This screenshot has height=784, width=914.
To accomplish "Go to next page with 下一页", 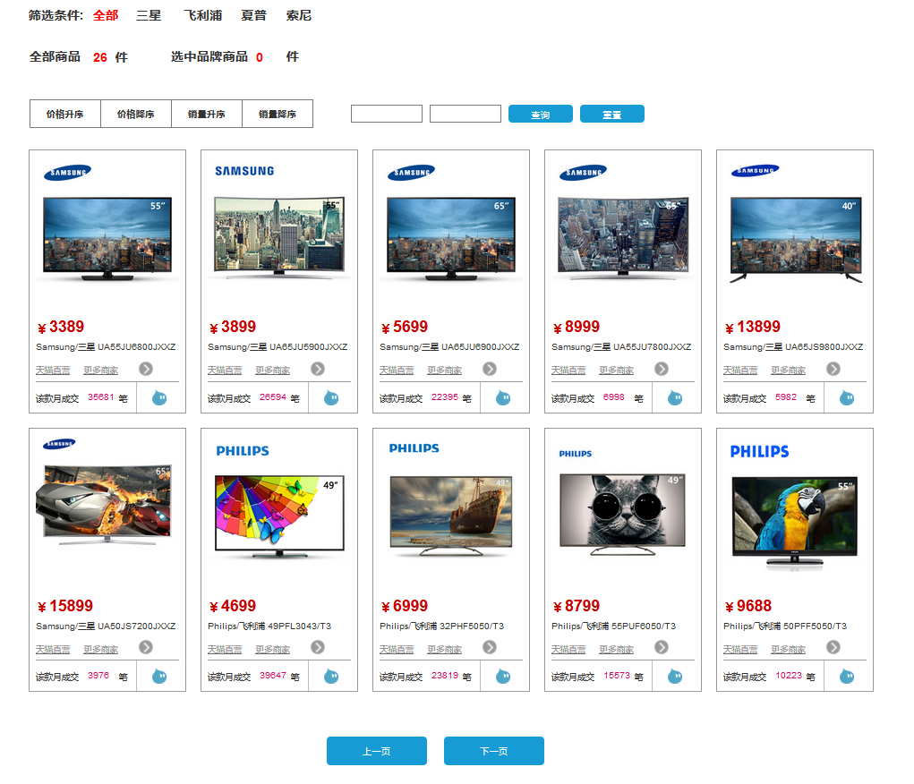I will click(x=494, y=751).
